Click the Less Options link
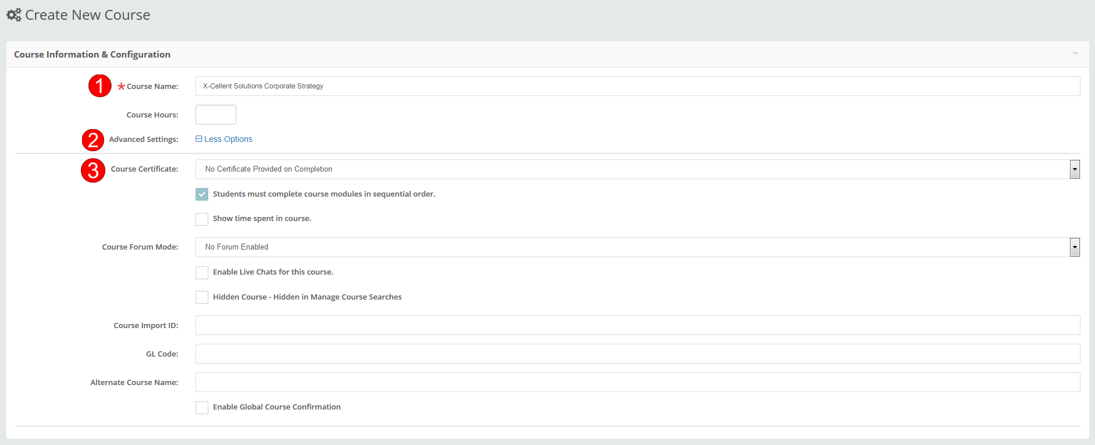 [x=228, y=139]
